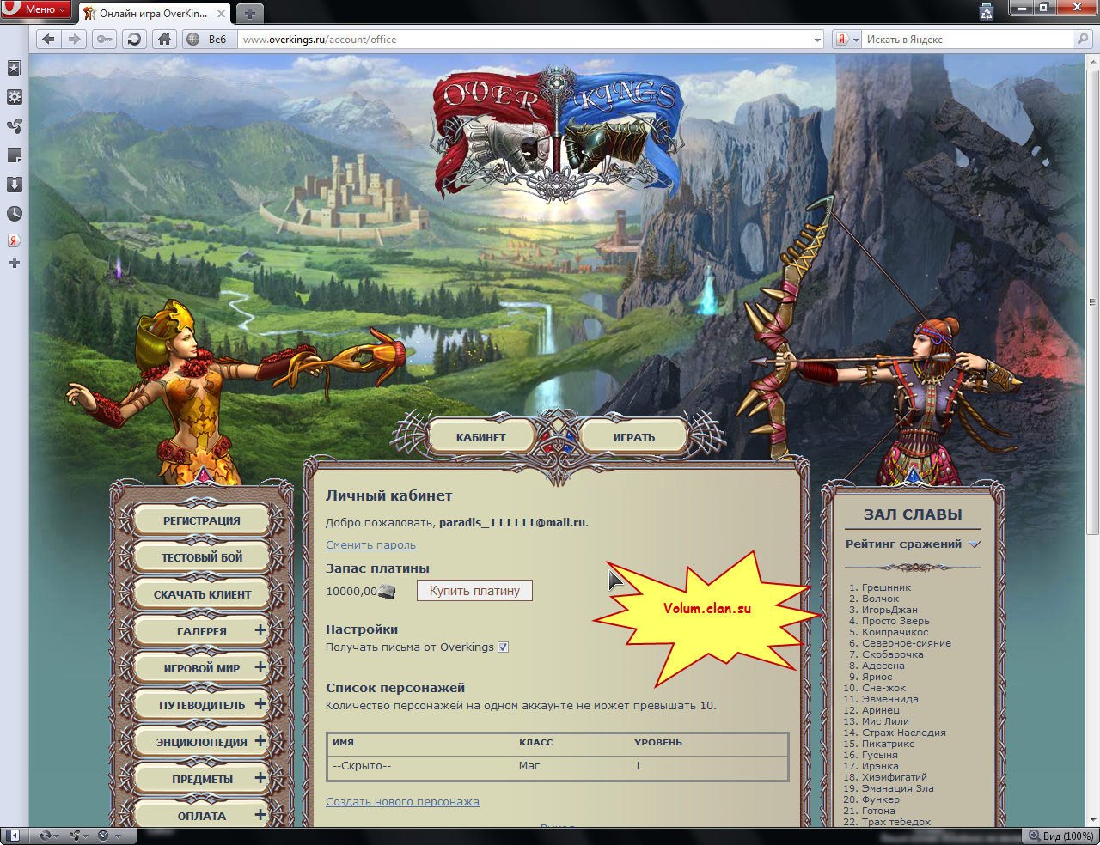
Task: Add a panel with sidebar plus
Action: pyautogui.click(x=15, y=263)
